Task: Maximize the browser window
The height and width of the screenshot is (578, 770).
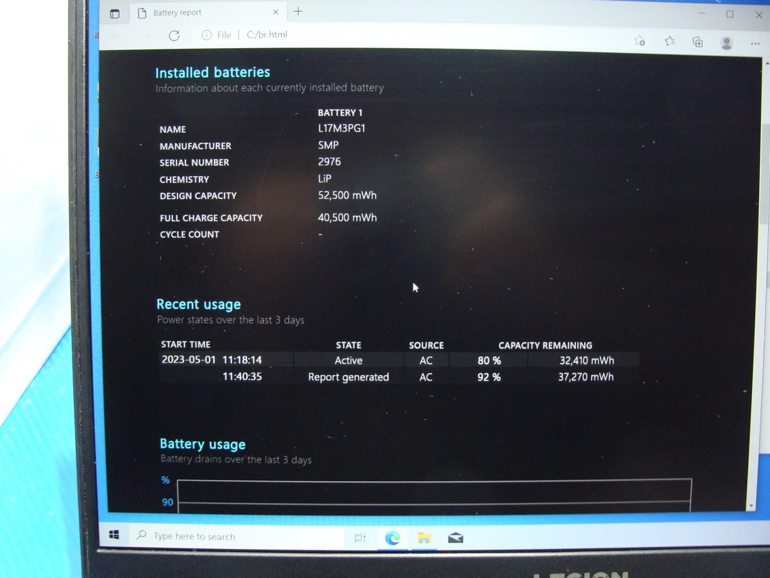Action: (730, 14)
